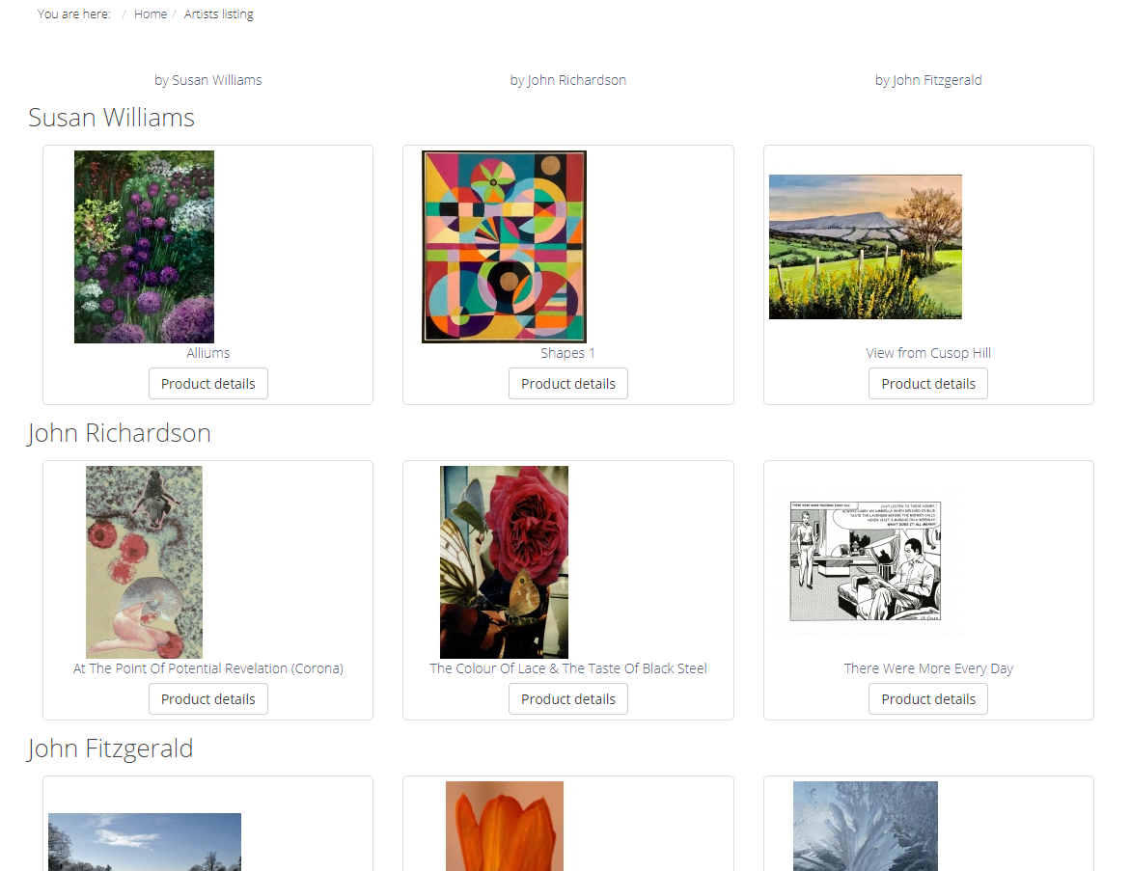Viewport: 1131px width, 871px height.
Task: View Product details for View from Cusop Hill
Action: click(928, 384)
